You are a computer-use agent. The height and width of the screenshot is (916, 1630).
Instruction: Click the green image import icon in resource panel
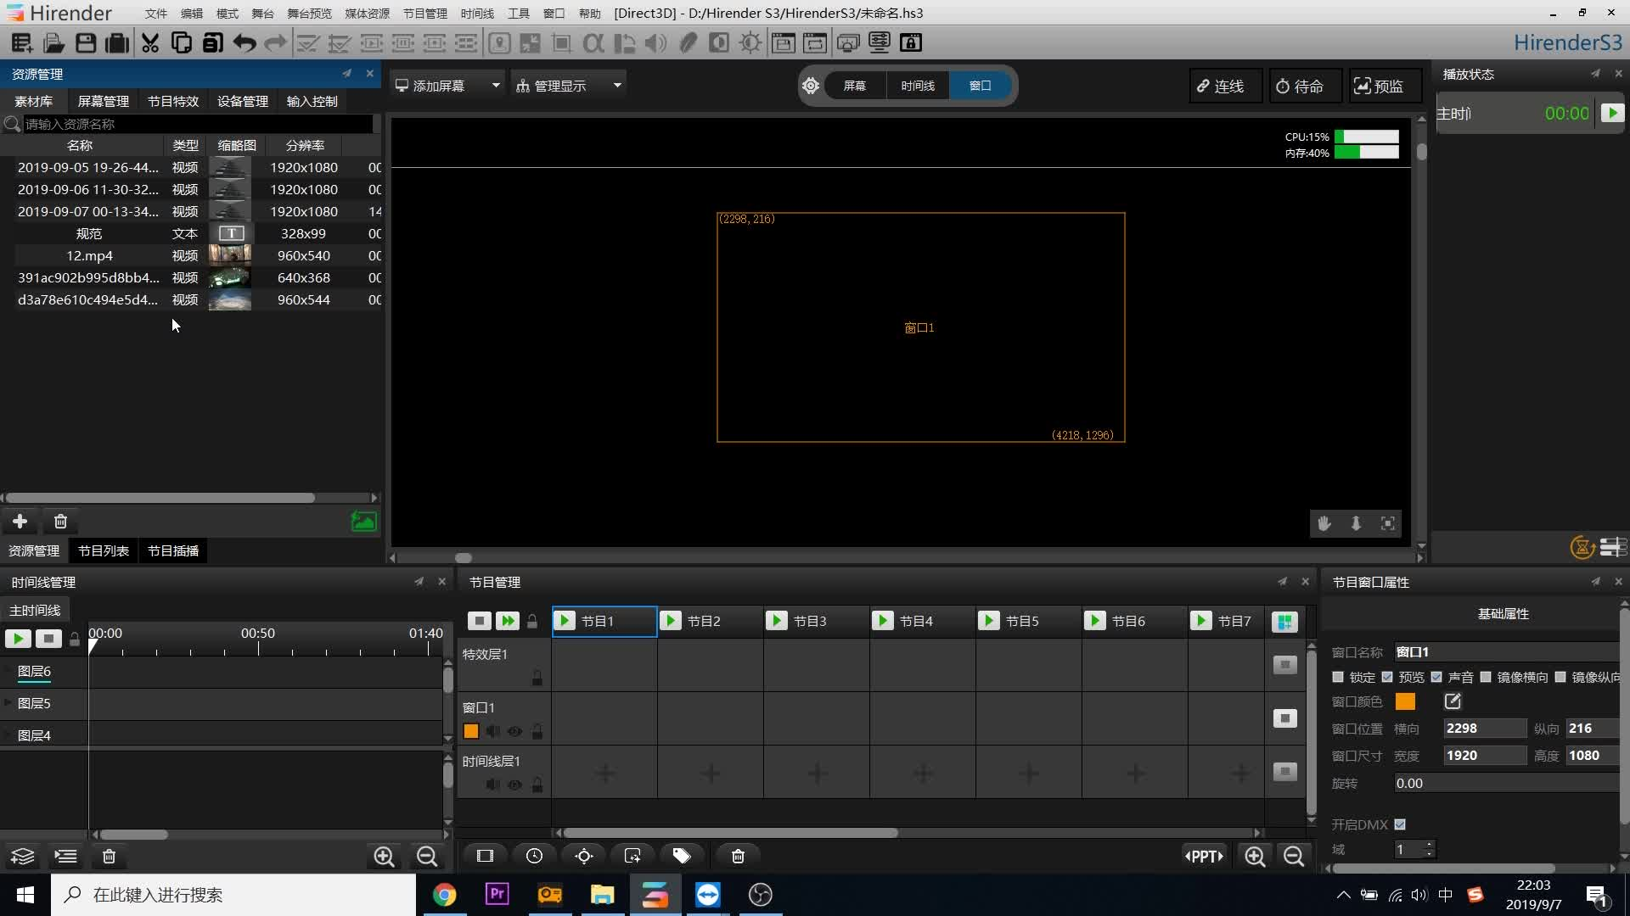[x=363, y=521]
